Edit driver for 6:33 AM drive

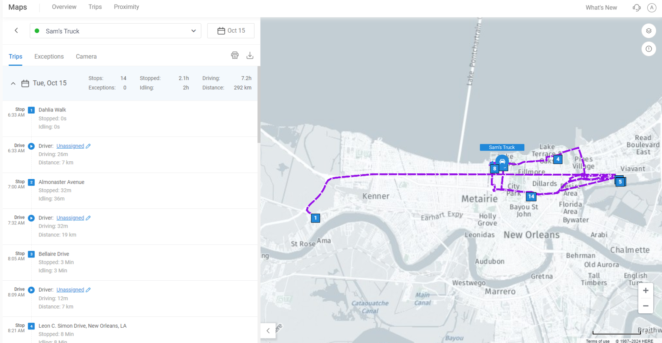click(x=88, y=146)
